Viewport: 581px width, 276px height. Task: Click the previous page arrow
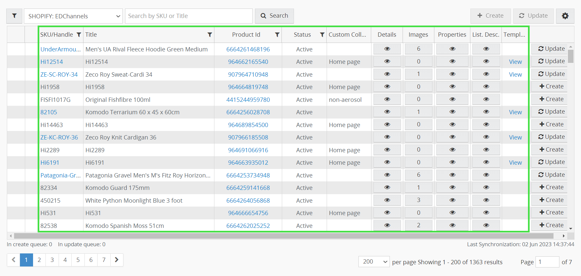[x=13, y=260]
